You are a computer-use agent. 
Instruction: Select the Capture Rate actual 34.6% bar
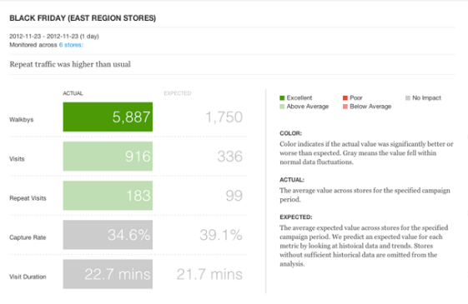coord(108,235)
